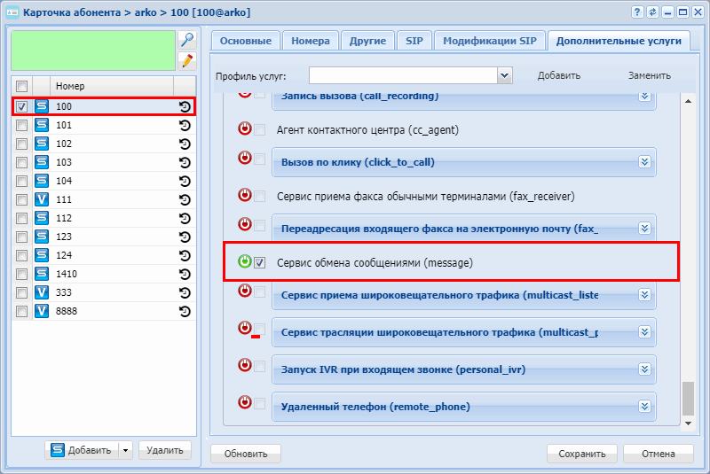Click the magnifier search icon

[x=187, y=40]
